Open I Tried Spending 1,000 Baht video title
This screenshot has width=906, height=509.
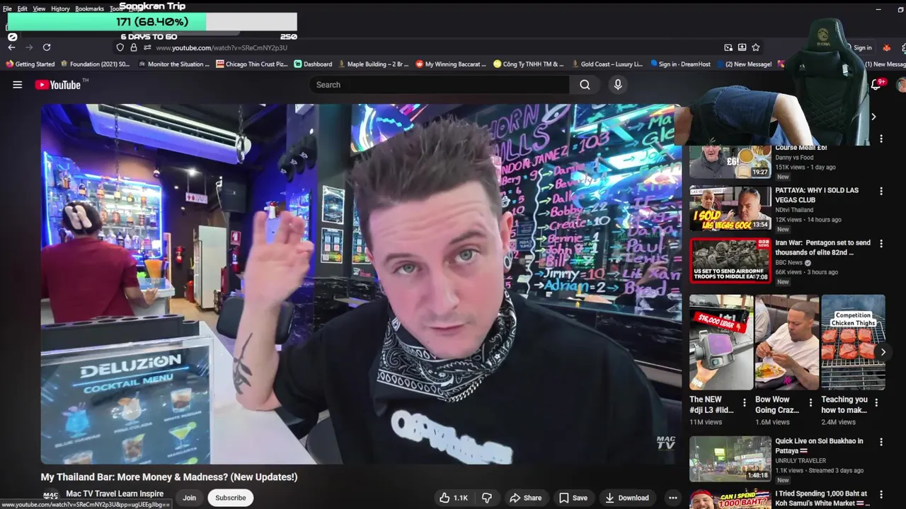(822, 498)
